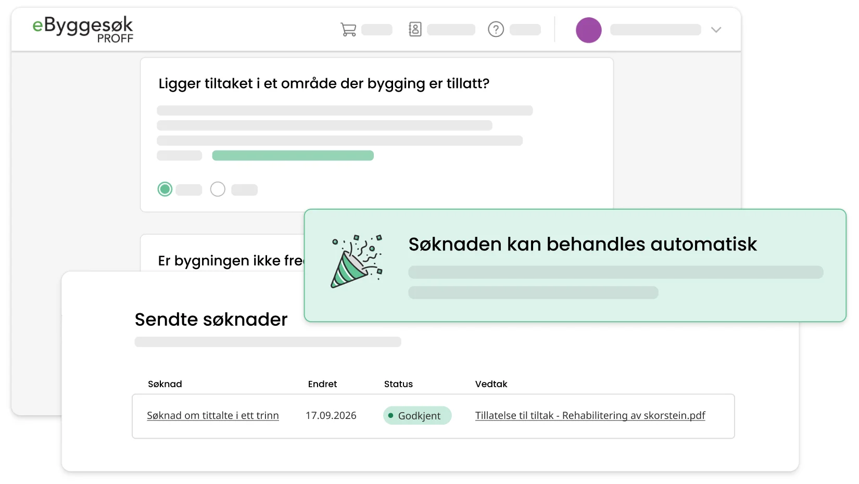The width and height of the screenshot is (859, 484).
Task: Click the green dot in Godkjent badge
Action: [x=390, y=415]
